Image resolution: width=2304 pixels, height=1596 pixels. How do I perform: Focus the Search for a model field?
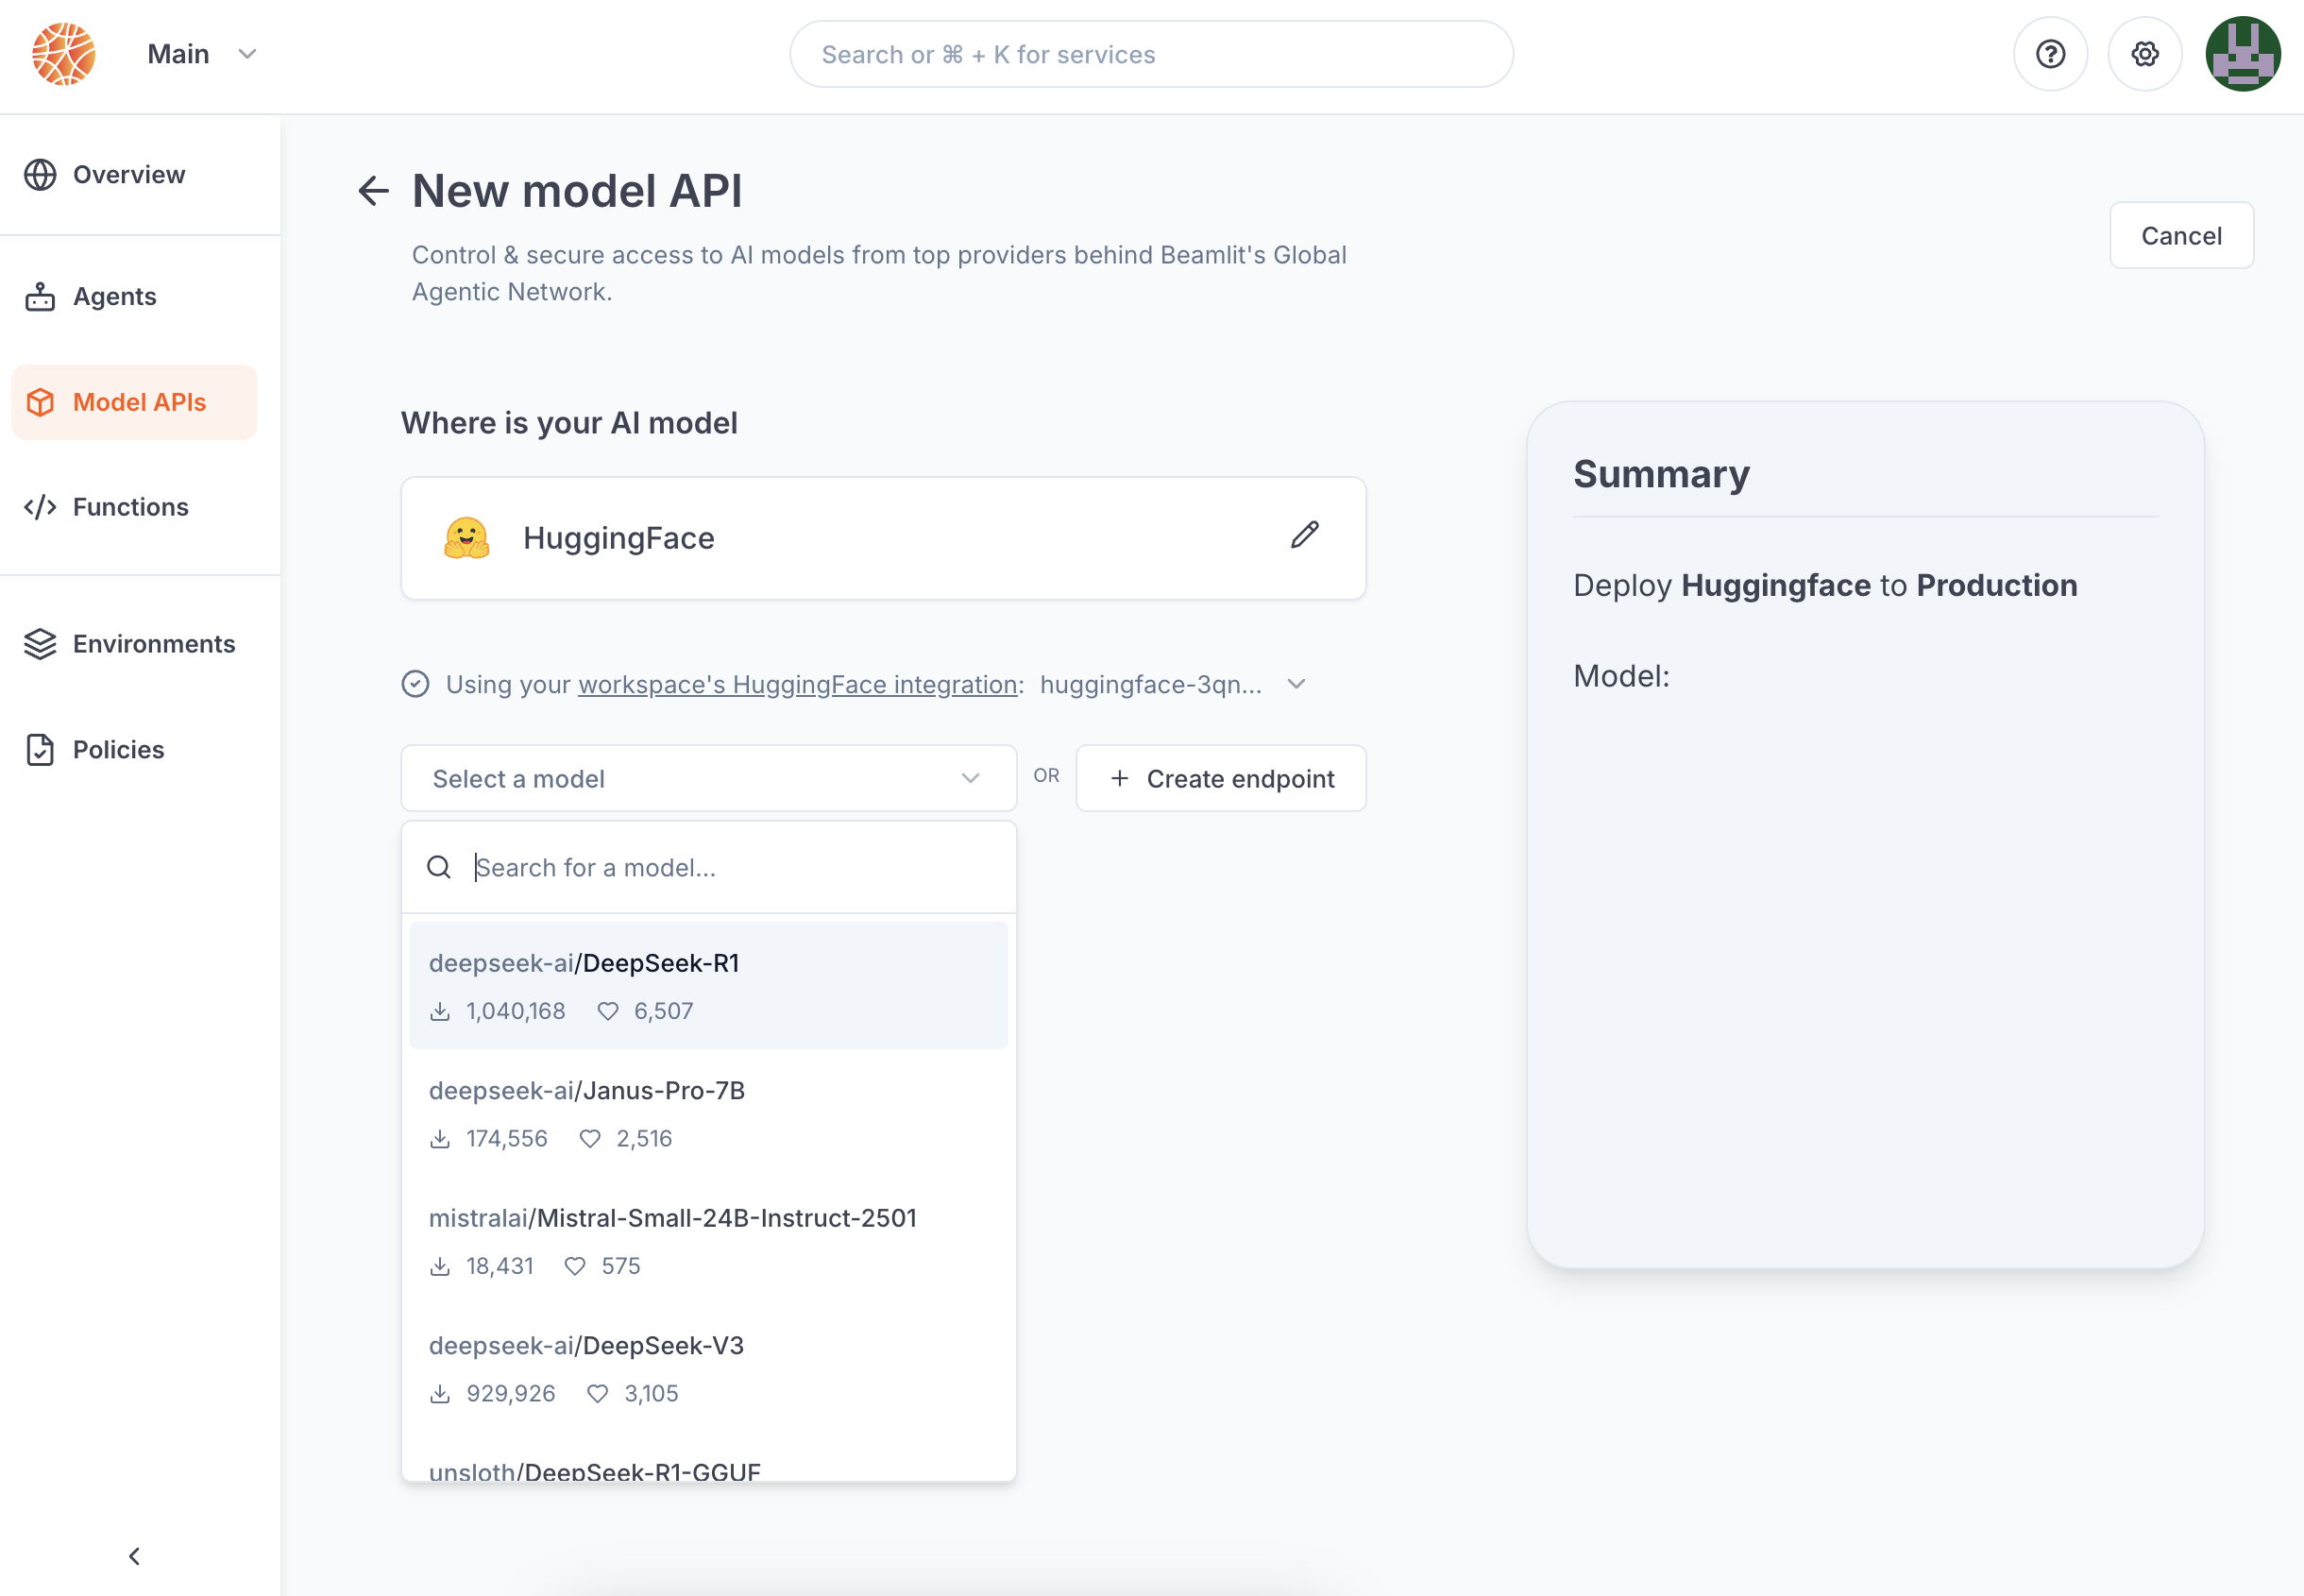[709, 867]
